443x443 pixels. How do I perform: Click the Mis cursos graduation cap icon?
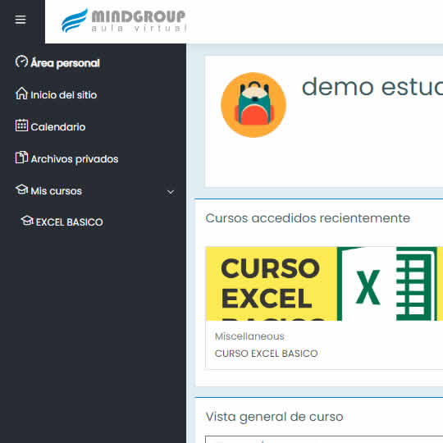(21, 190)
